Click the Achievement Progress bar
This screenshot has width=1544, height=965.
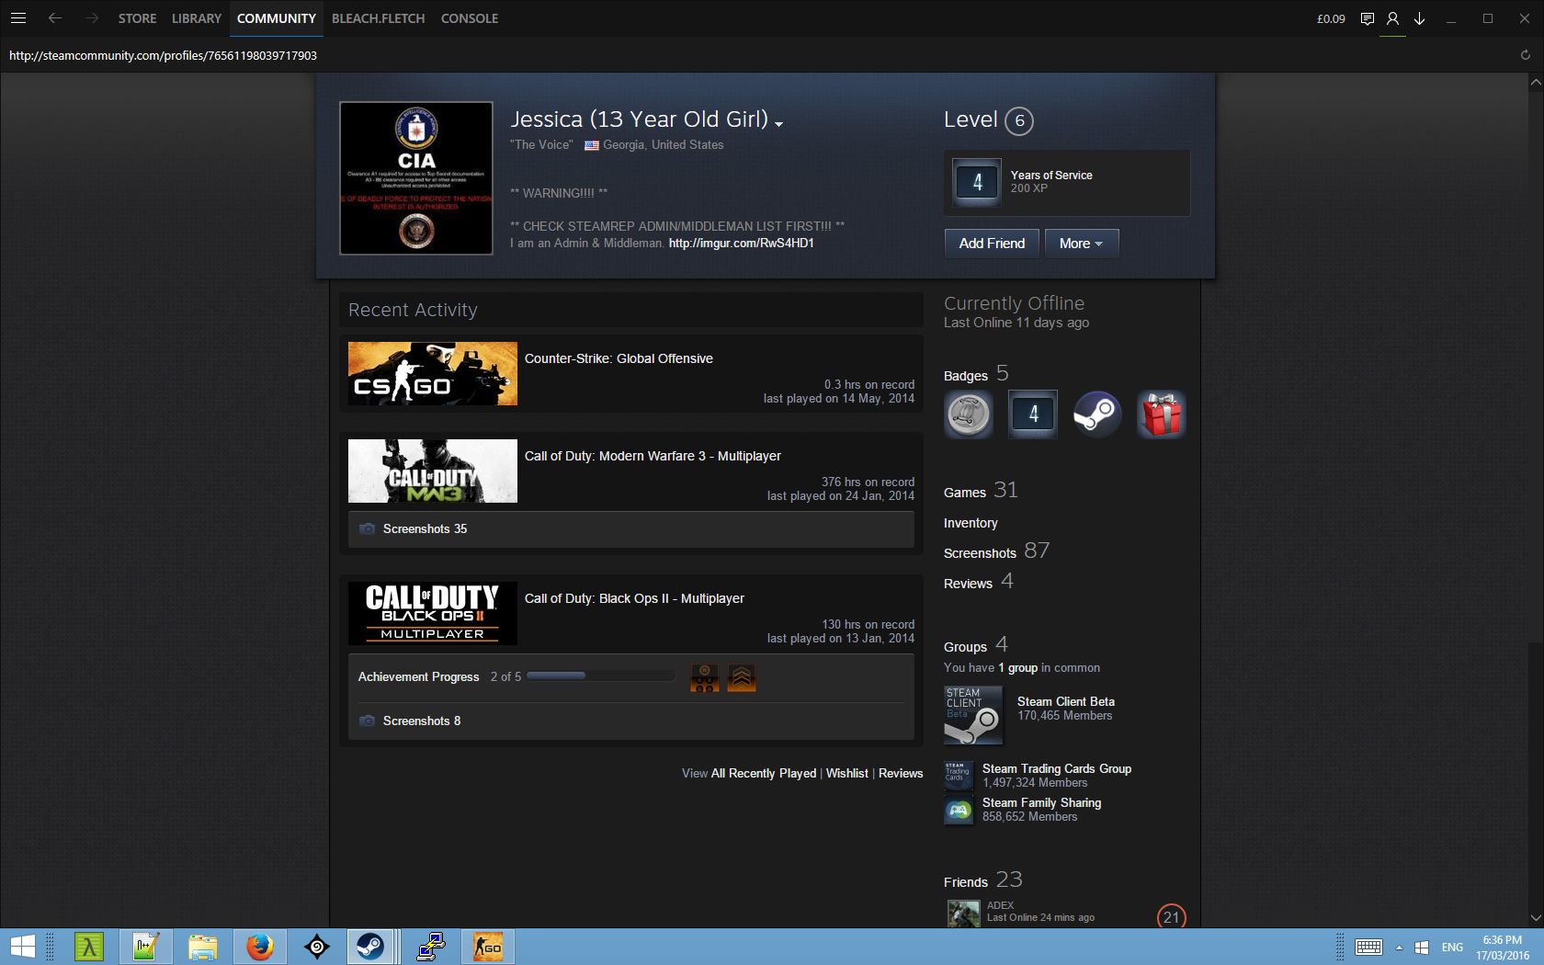click(600, 676)
